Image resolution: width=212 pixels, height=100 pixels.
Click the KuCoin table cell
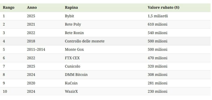point(71,83)
